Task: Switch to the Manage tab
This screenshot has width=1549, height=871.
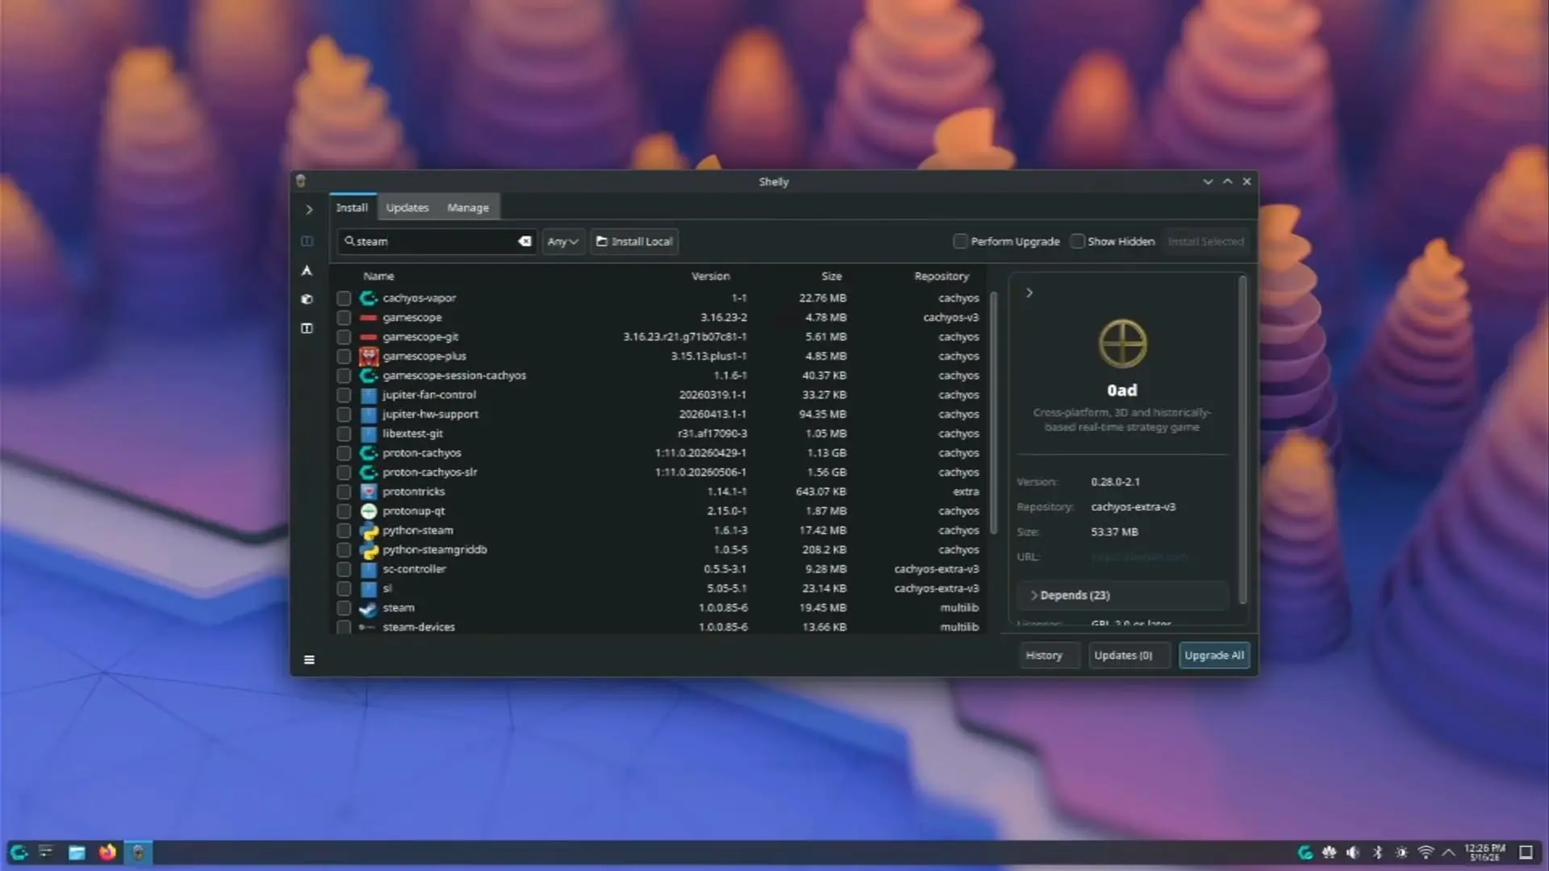Action: tap(468, 207)
